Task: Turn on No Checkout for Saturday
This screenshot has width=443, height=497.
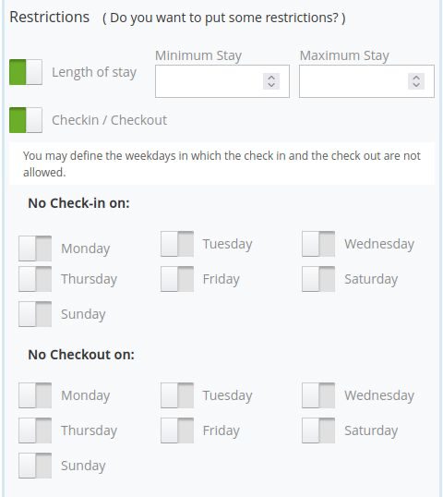Action: click(318, 430)
